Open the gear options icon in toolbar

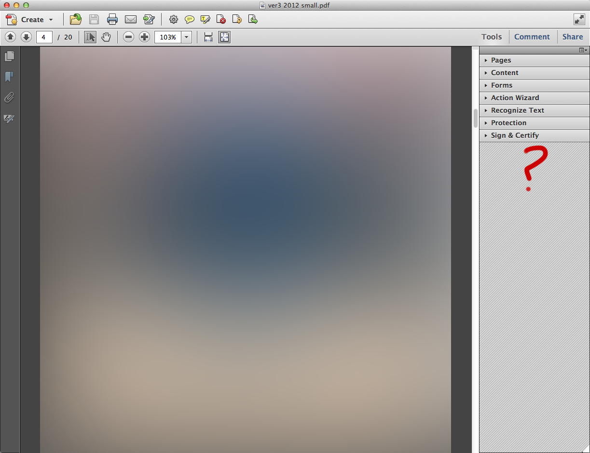coord(174,20)
